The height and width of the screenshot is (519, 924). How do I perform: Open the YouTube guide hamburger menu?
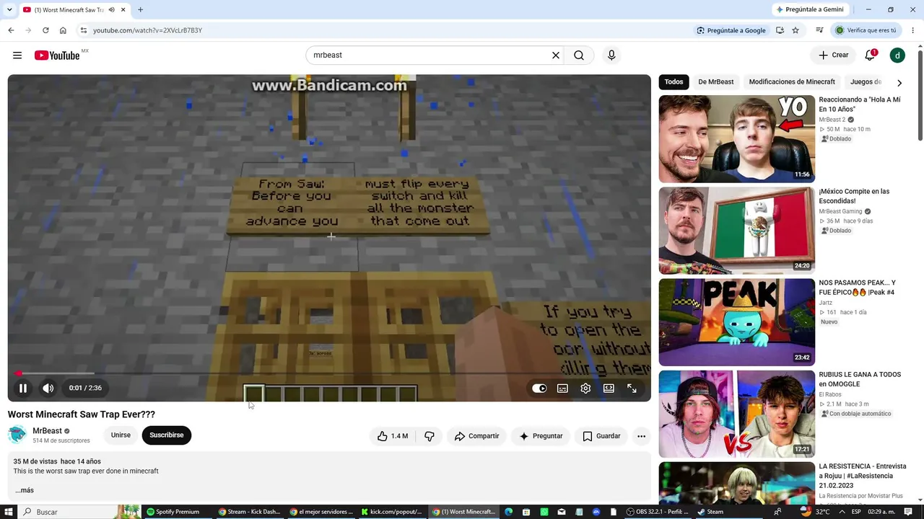pos(17,56)
